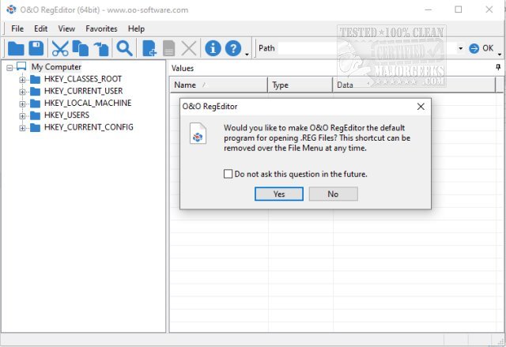The image size is (506, 347).
Task: Expand the HKEY_LOCAL_MACHINE node
Action: [x=22, y=104]
